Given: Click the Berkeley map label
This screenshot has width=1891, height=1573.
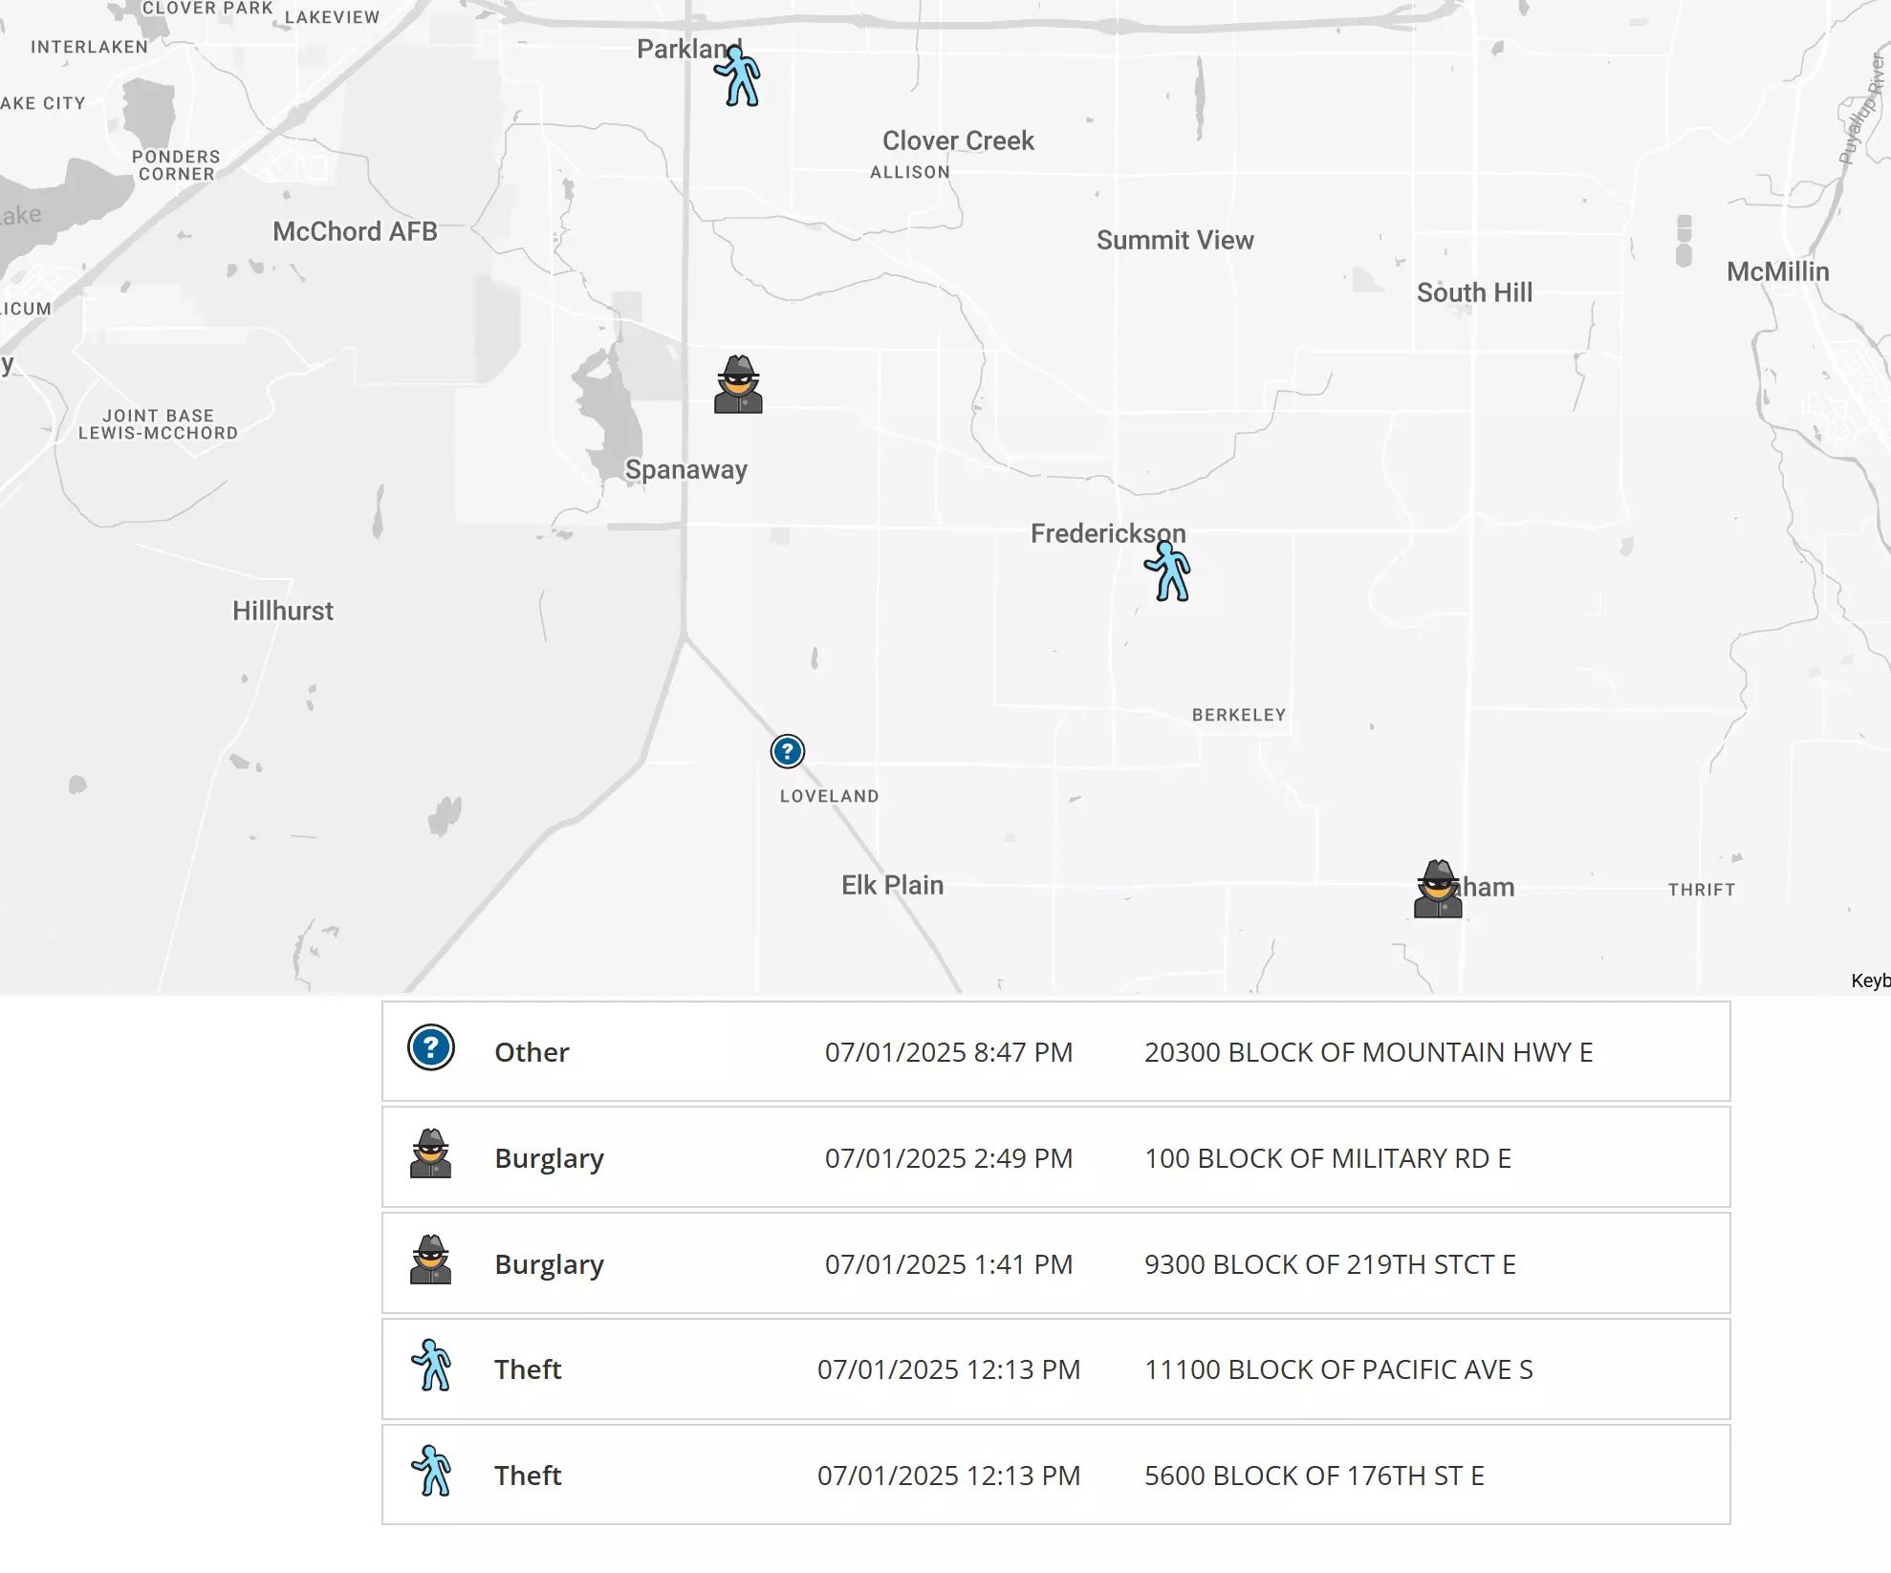Looking at the screenshot, I should pos(1239,715).
